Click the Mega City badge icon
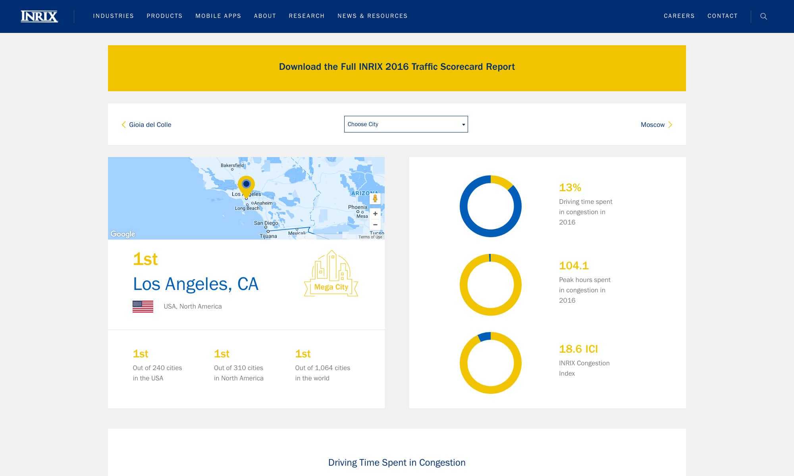Viewport: 794px width, 476px height. (x=331, y=274)
